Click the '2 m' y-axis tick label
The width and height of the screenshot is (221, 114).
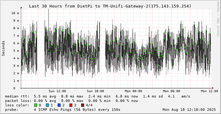click(x=16, y=73)
